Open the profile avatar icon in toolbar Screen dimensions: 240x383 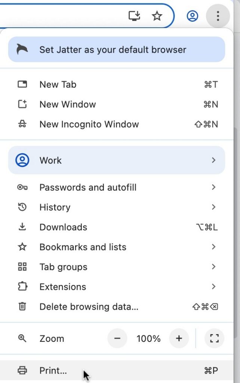192,16
